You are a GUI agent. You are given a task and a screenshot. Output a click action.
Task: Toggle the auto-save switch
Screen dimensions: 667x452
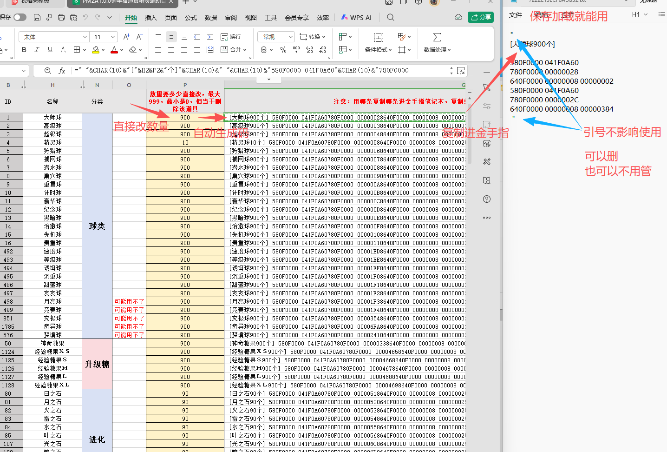click(x=20, y=17)
